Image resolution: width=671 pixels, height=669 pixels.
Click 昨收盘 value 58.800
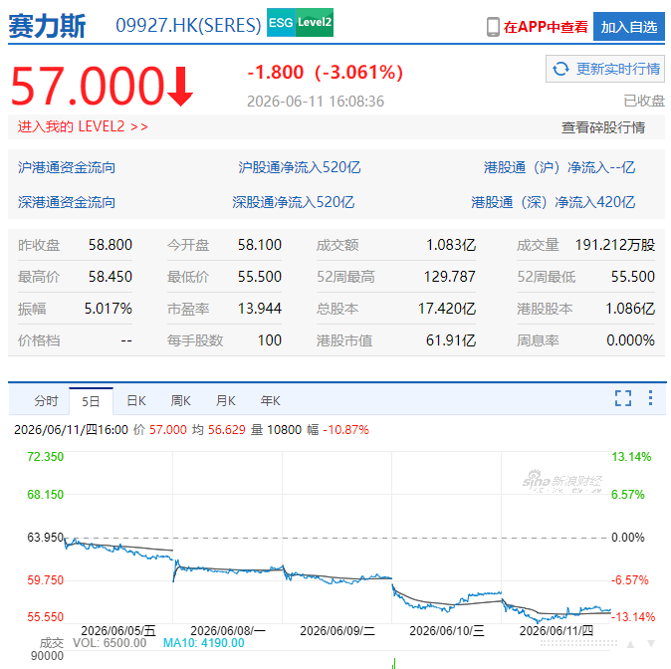pyautogui.click(x=111, y=245)
